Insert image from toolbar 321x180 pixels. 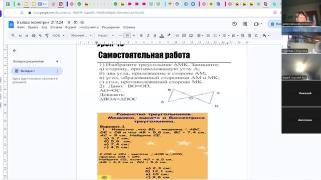(x=191, y=35)
